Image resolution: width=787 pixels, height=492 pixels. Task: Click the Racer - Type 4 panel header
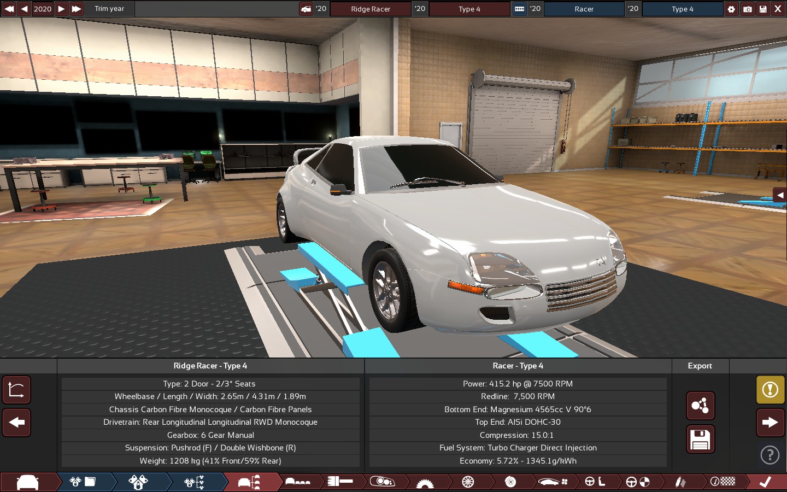coord(518,366)
